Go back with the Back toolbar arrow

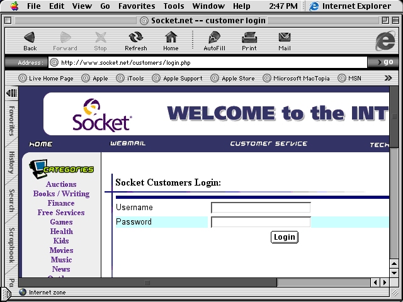pos(30,38)
